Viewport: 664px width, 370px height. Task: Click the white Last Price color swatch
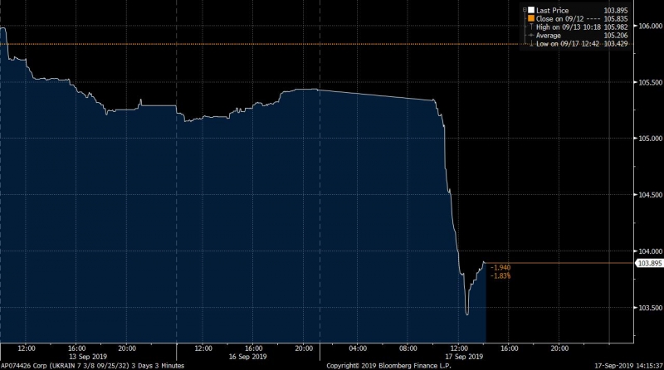(x=530, y=10)
